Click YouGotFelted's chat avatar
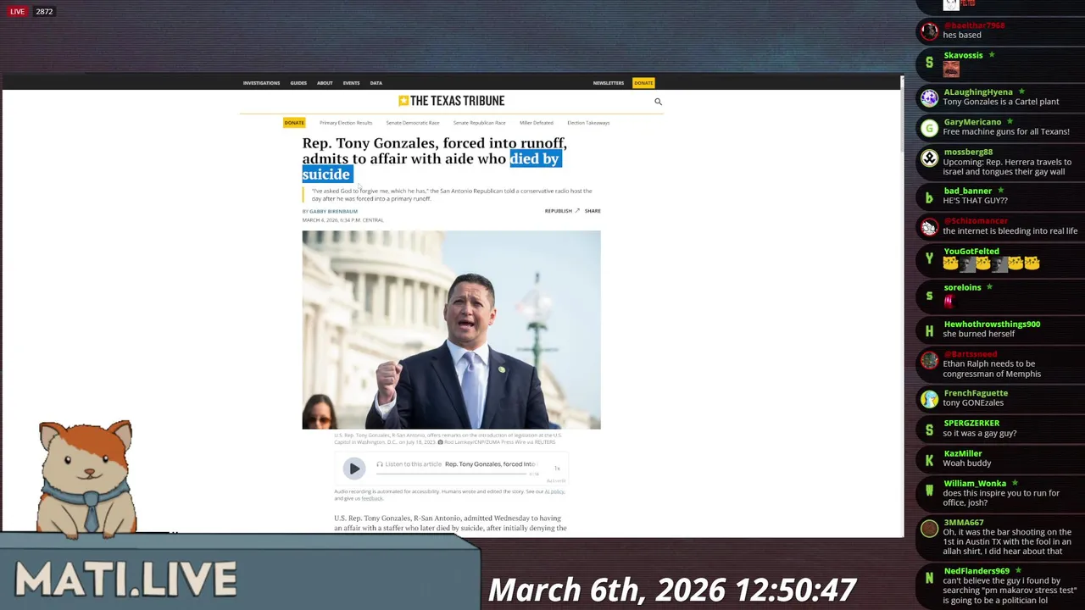This screenshot has height=610, width=1085. click(930, 258)
